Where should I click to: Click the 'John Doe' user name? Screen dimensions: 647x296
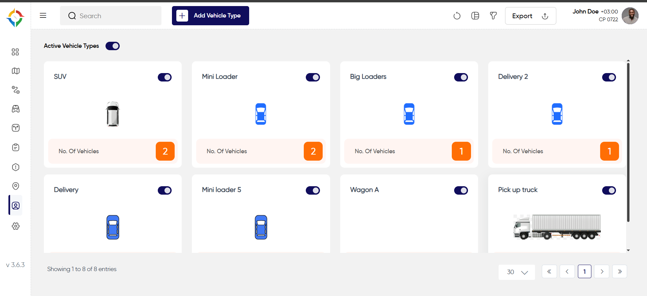point(585,11)
